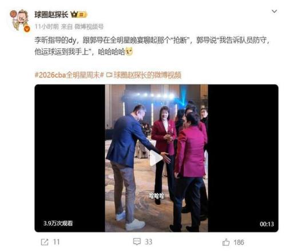This screenshot has height=251, width=286.
Task: Open the #2026cba全明星周末# hashtag
Action: (69, 75)
